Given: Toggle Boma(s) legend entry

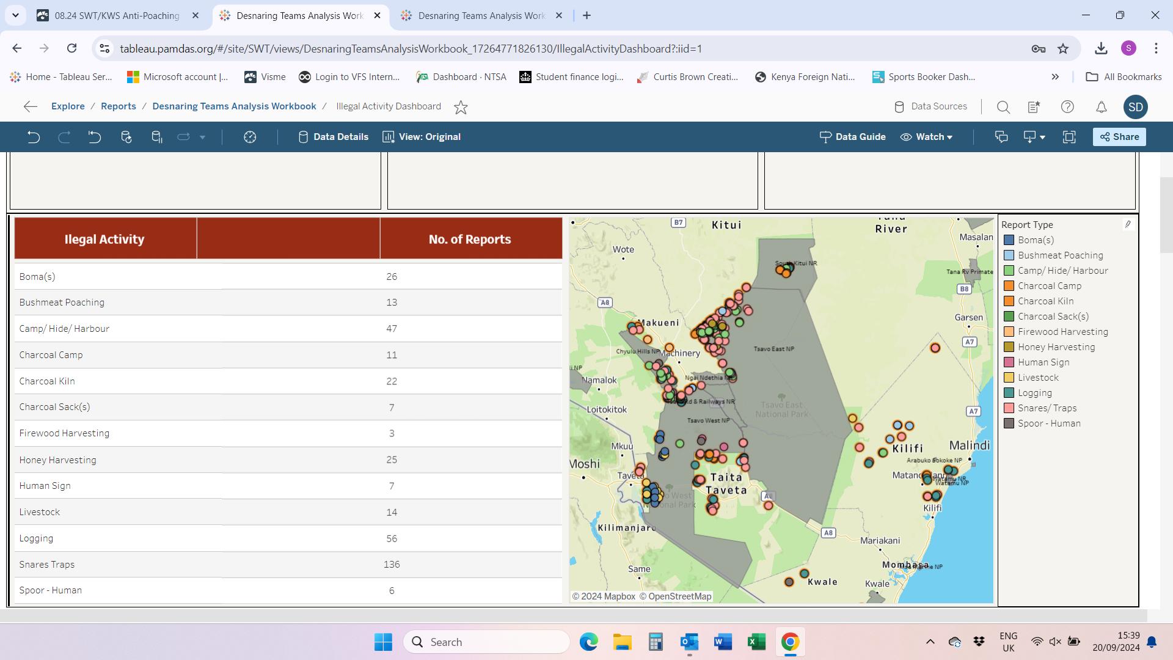Looking at the screenshot, I should (x=1036, y=240).
